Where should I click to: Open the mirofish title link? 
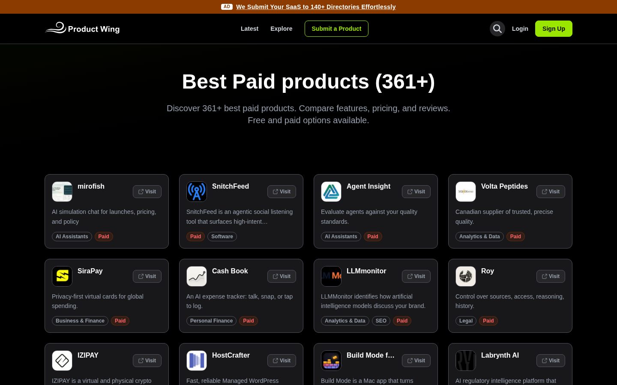pyautogui.click(x=91, y=187)
